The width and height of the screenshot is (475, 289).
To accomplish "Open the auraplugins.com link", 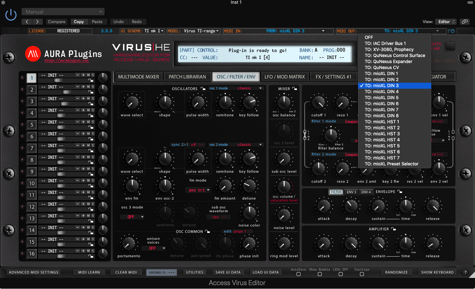I will pos(67,61).
